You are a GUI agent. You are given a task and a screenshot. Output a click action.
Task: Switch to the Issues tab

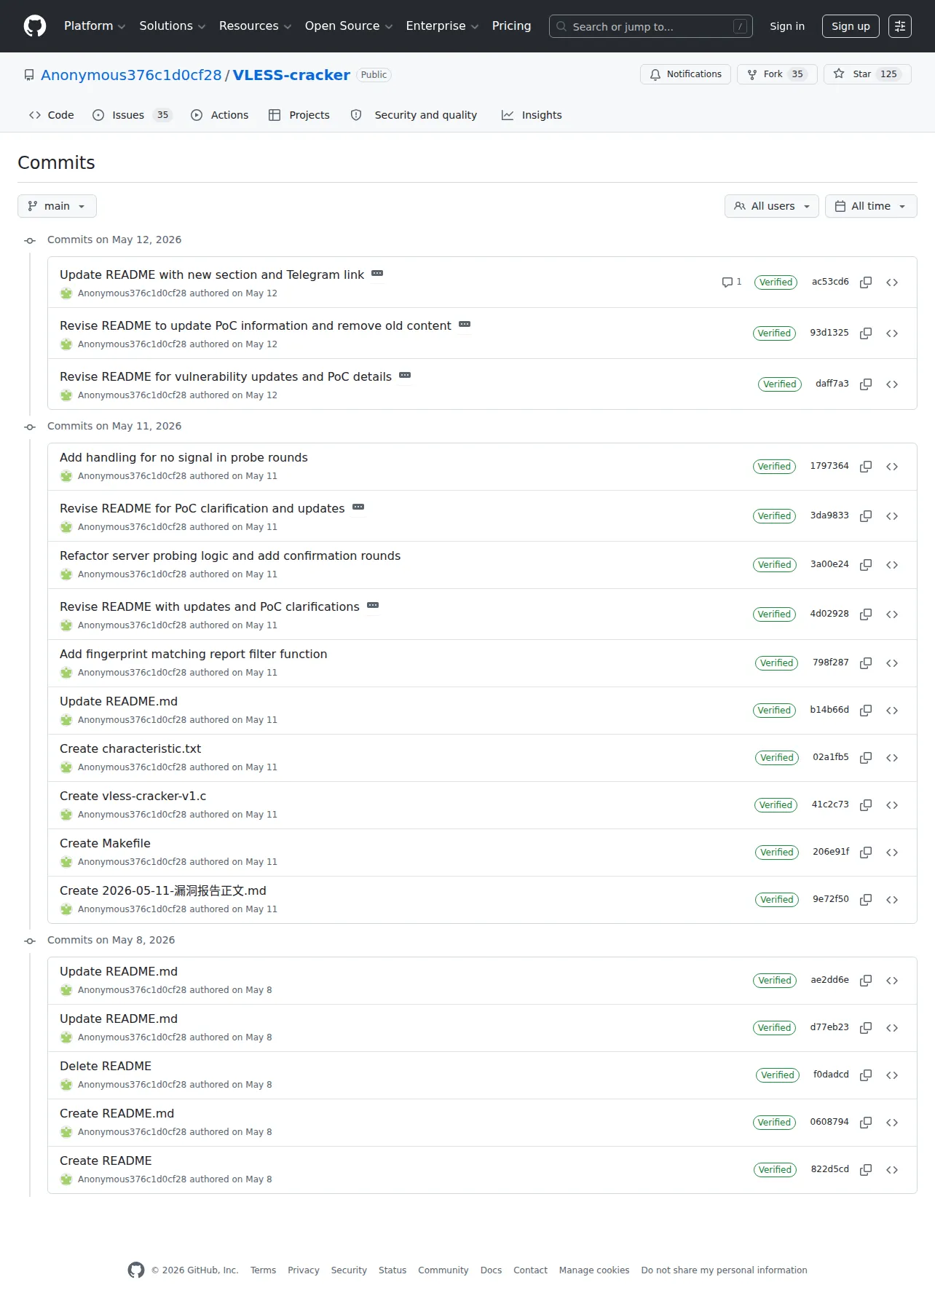coord(133,115)
